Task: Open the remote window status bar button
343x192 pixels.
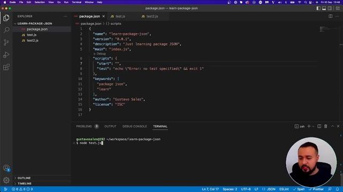Action: [x=5, y=189]
